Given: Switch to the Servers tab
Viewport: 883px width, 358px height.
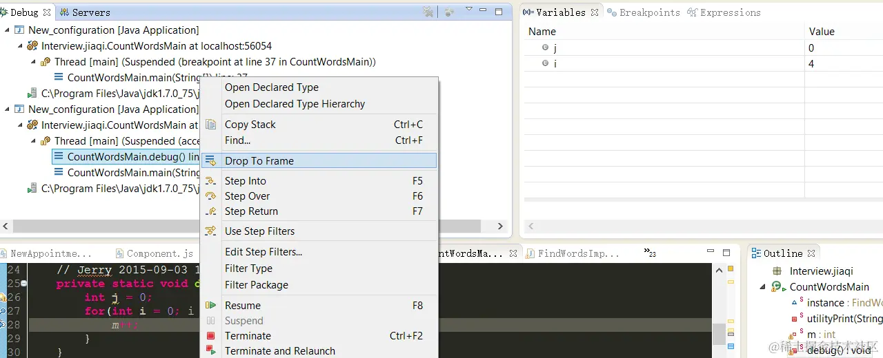Looking at the screenshot, I should [85, 12].
